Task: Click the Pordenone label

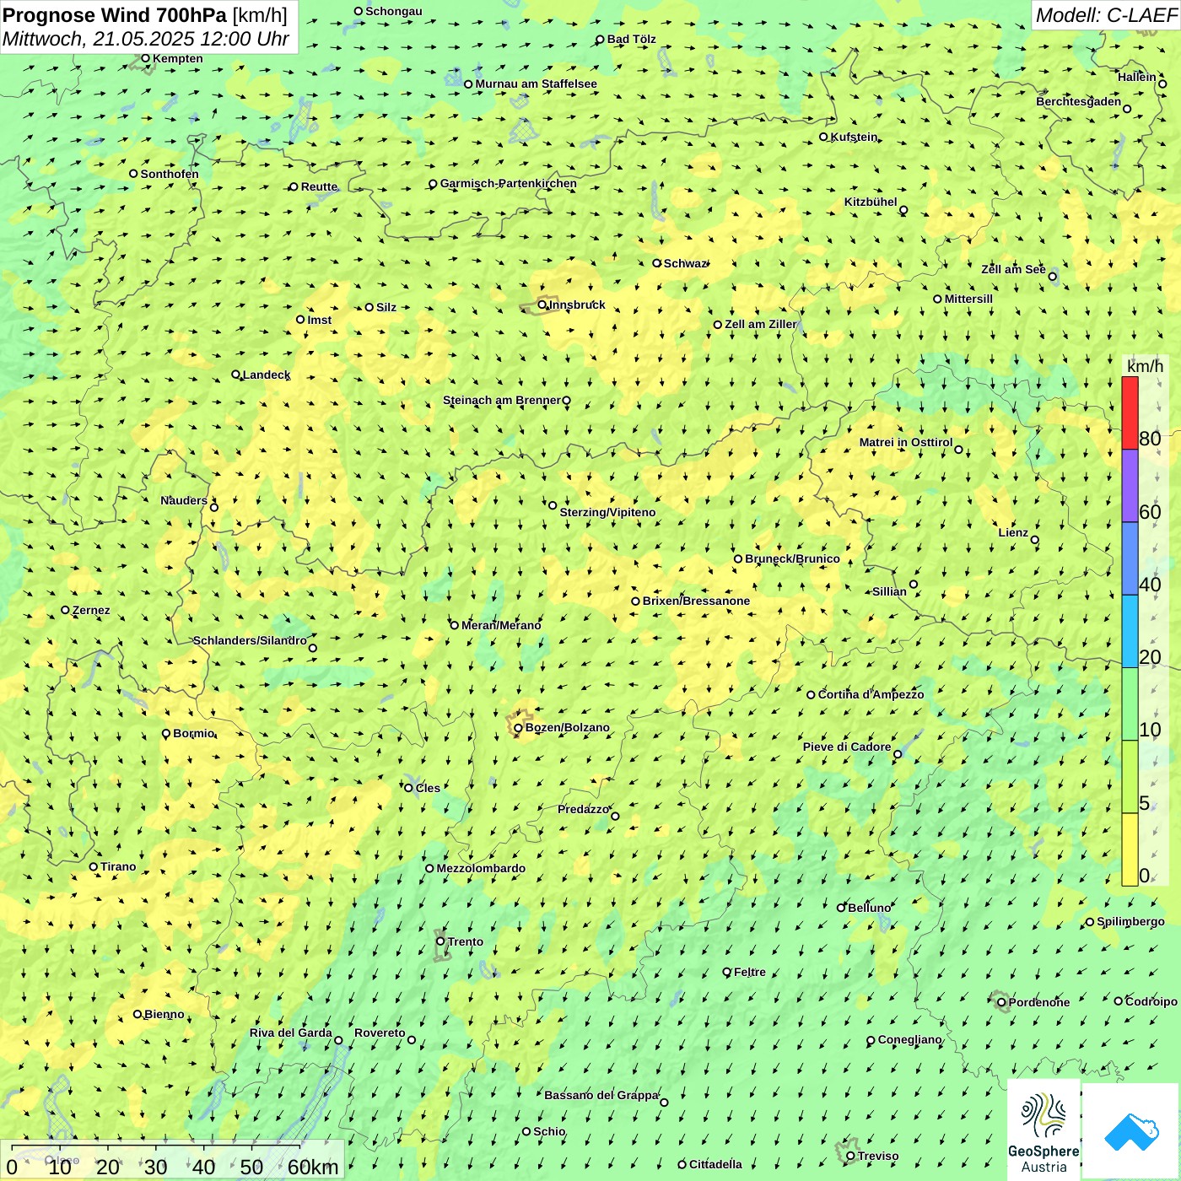Action: click(x=1039, y=1002)
